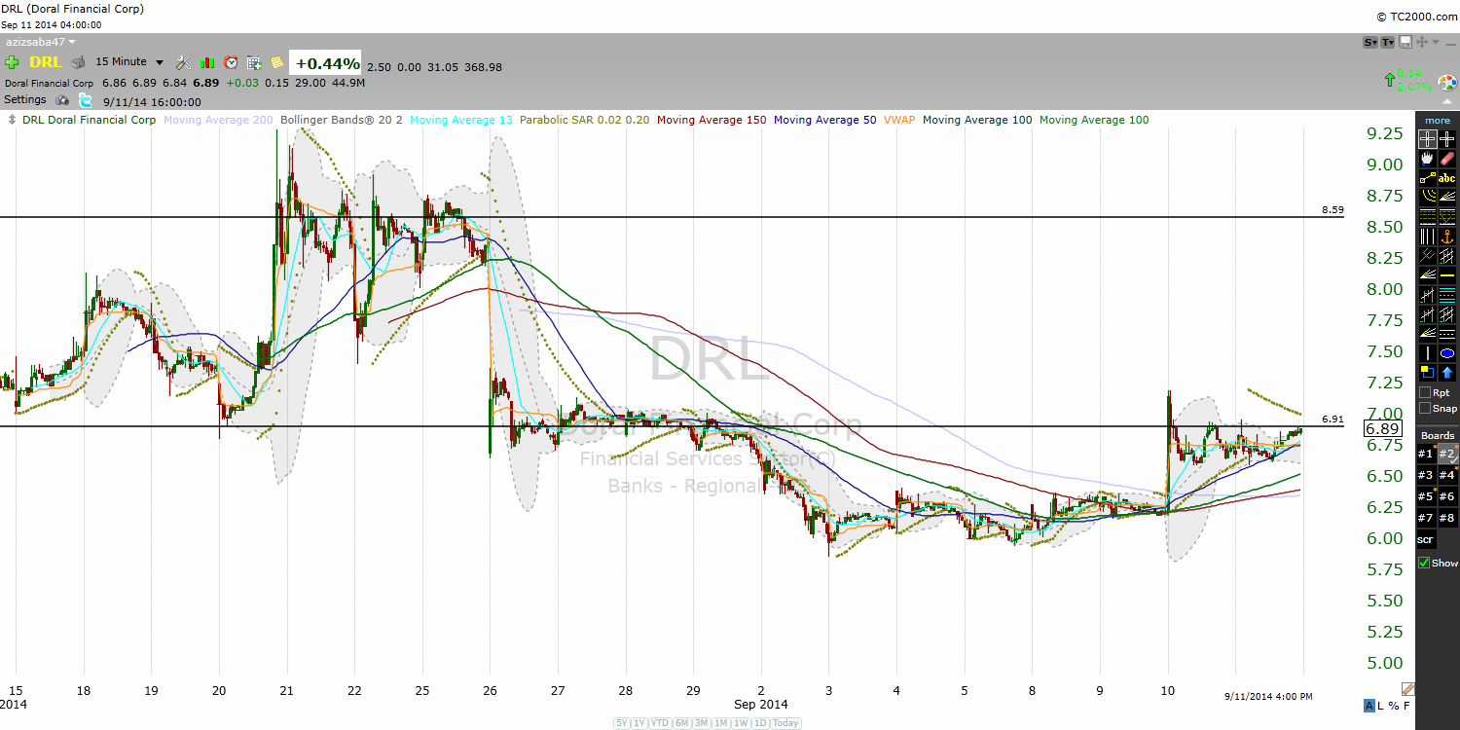Toggle the F scale option
This screenshot has height=730, width=1460.
pyautogui.click(x=1406, y=706)
